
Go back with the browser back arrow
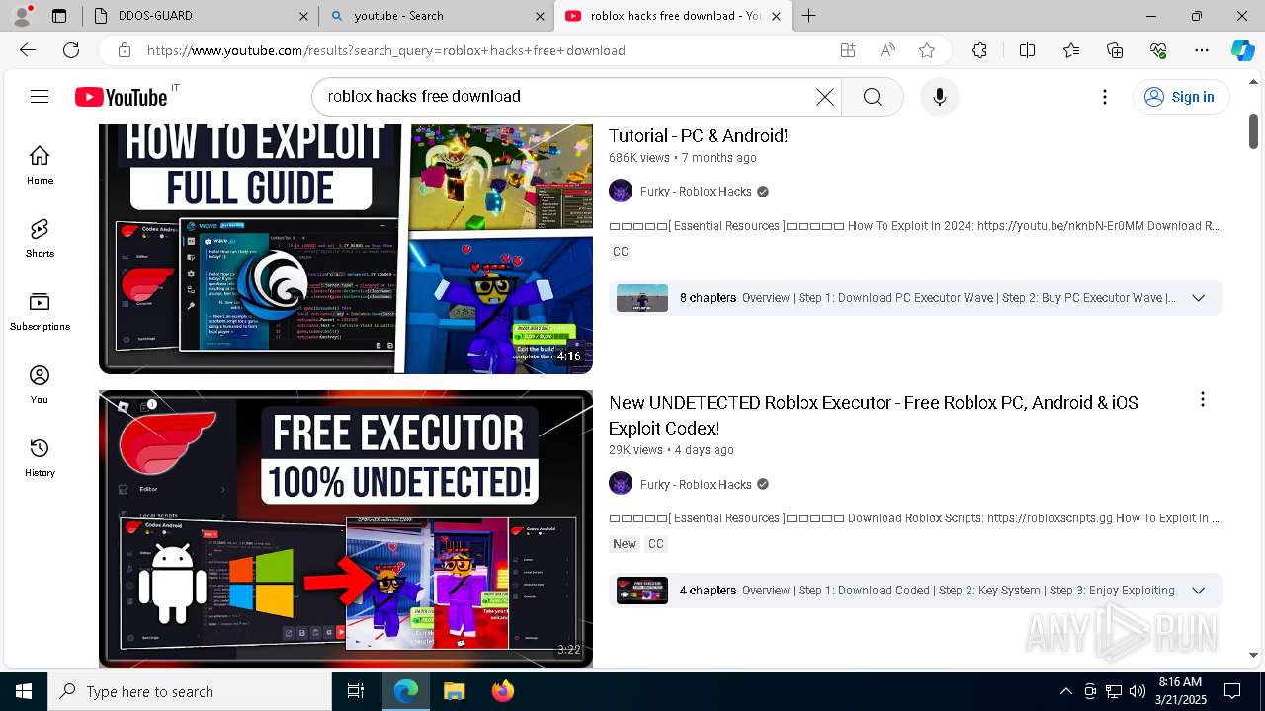pos(28,50)
